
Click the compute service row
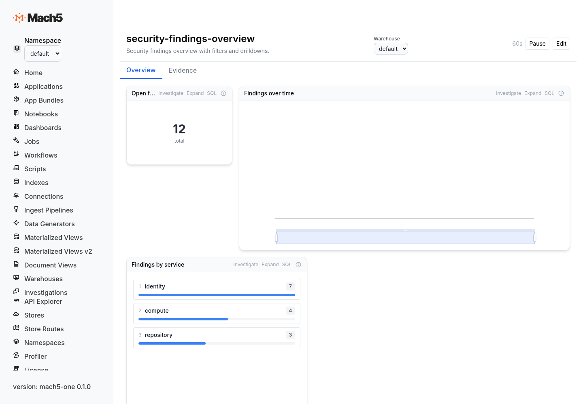pyautogui.click(x=217, y=314)
